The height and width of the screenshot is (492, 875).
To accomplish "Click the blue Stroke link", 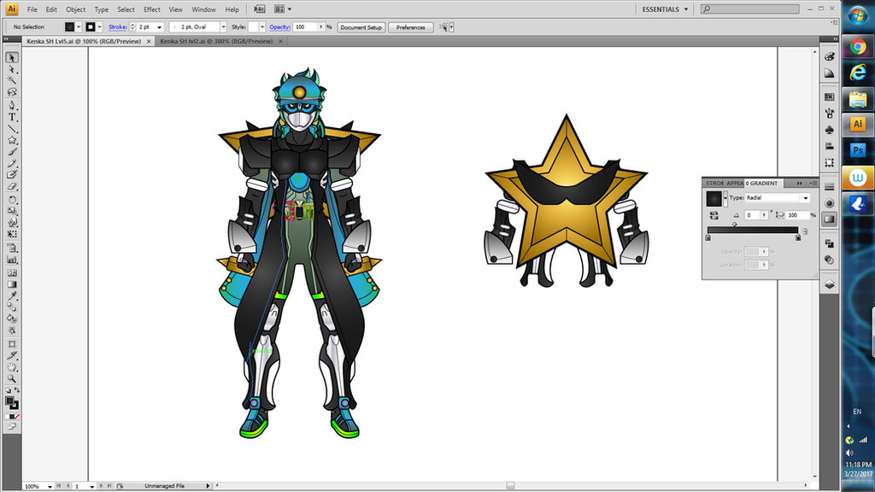I will (117, 26).
